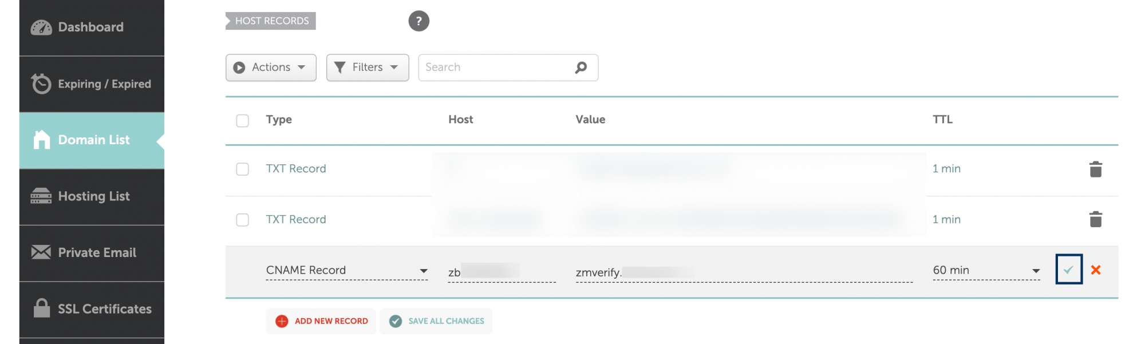The width and height of the screenshot is (1145, 344).
Task: Click the Type column header
Action: tap(279, 120)
